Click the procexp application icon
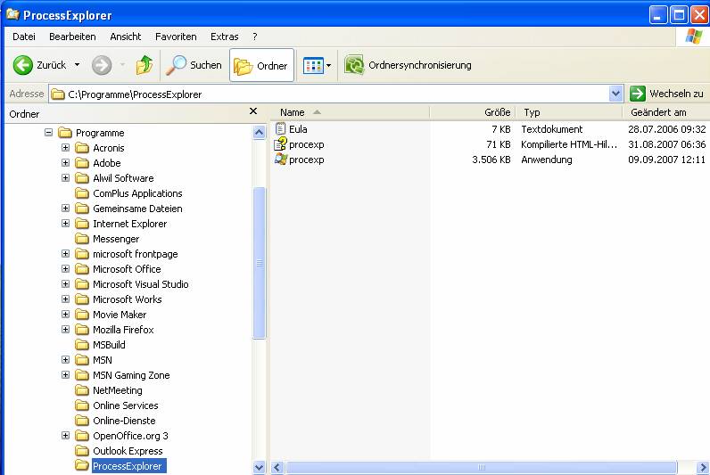 pos(281,160)
